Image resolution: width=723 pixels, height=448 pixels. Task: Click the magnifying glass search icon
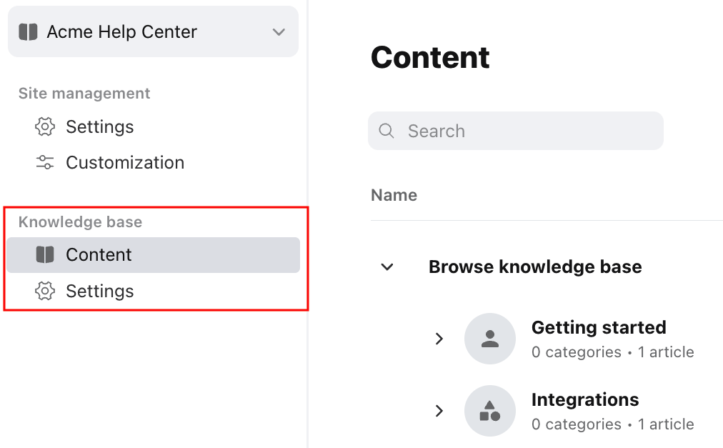coord(387,131)
